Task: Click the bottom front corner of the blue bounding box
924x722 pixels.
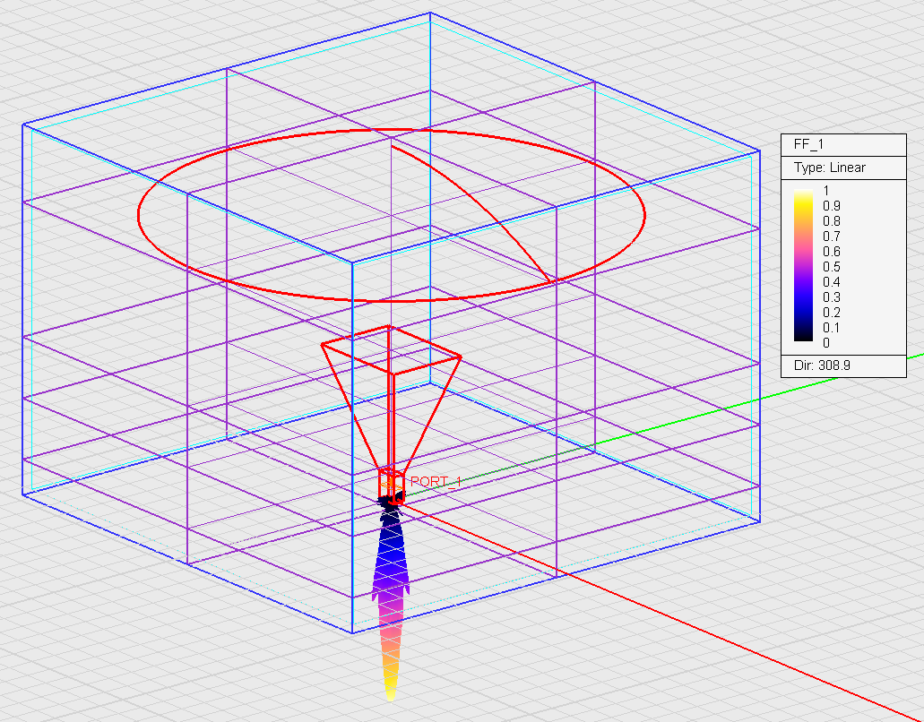Action: click(351, 632)
